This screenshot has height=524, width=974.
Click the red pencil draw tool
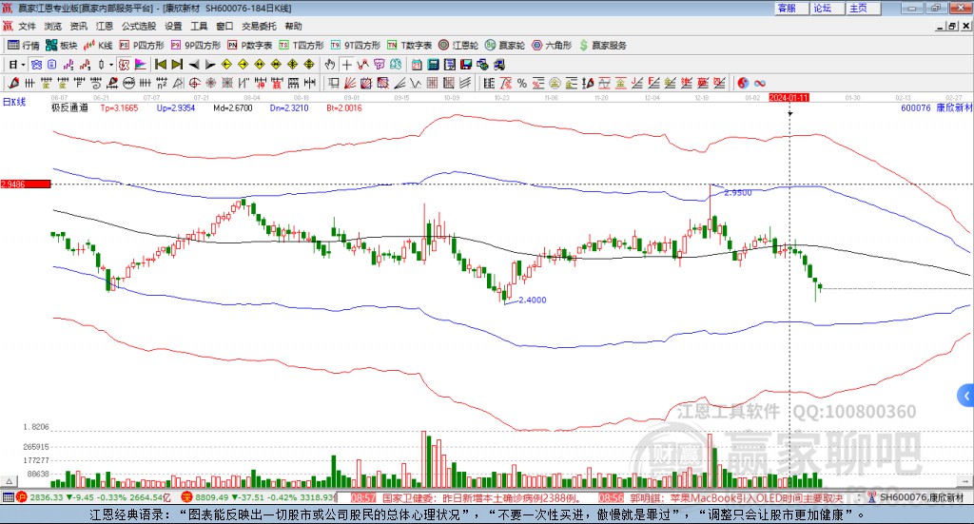pos(13,83)
